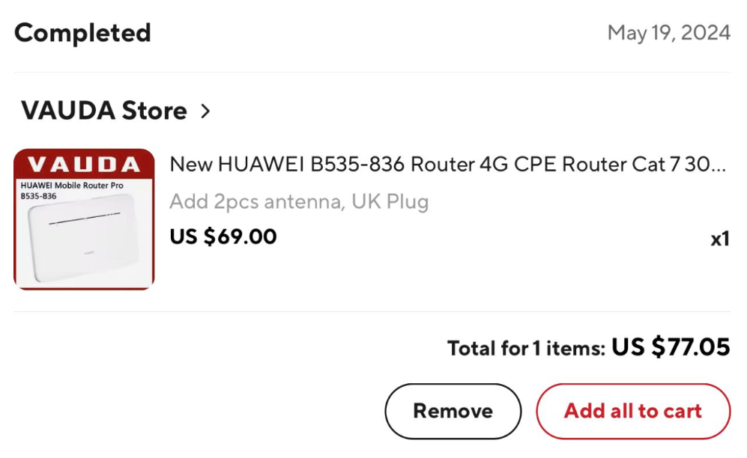Click the red VAUDA logo banner in thumbnail
Image resolution: width=747 pixels, height=458 pixels.
84,164
